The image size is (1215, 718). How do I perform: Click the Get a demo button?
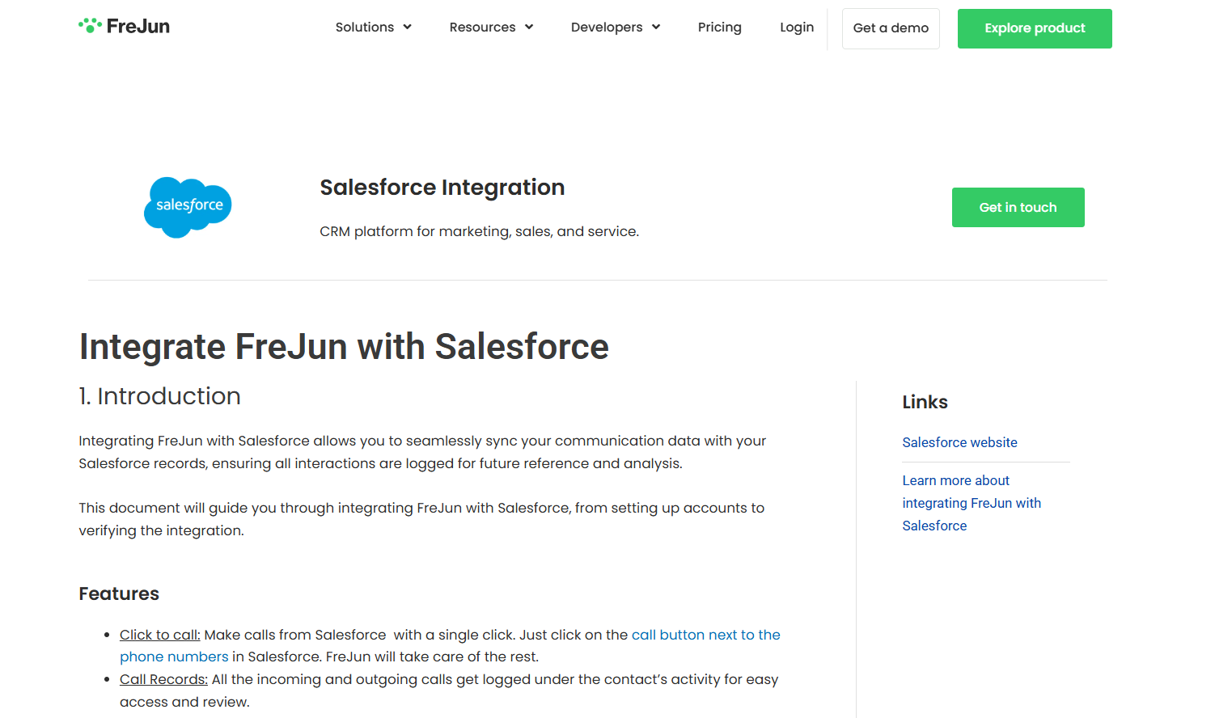point(891,28)
